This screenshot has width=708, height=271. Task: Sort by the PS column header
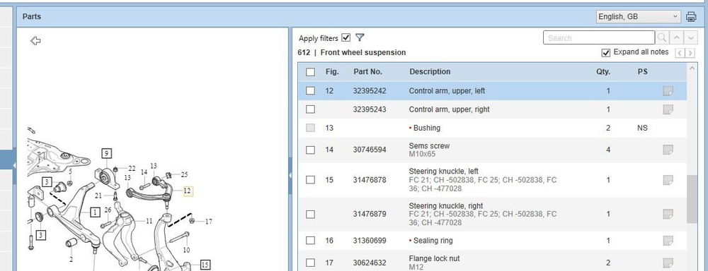[x=643, y=71]
